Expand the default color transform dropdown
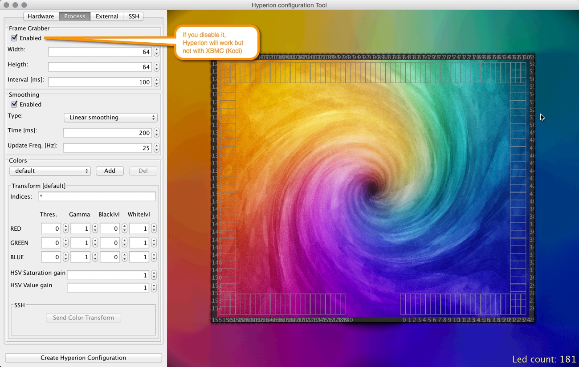 point(50,171)
